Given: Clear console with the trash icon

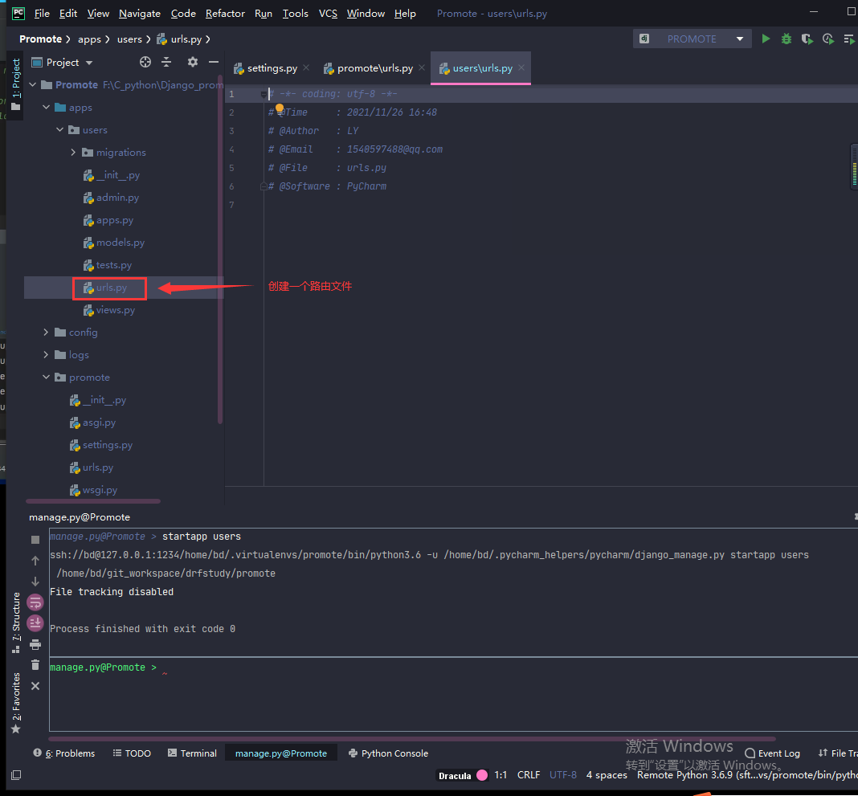Looking at the screenshot, I should pyautogui.click(x=35, y=665).
